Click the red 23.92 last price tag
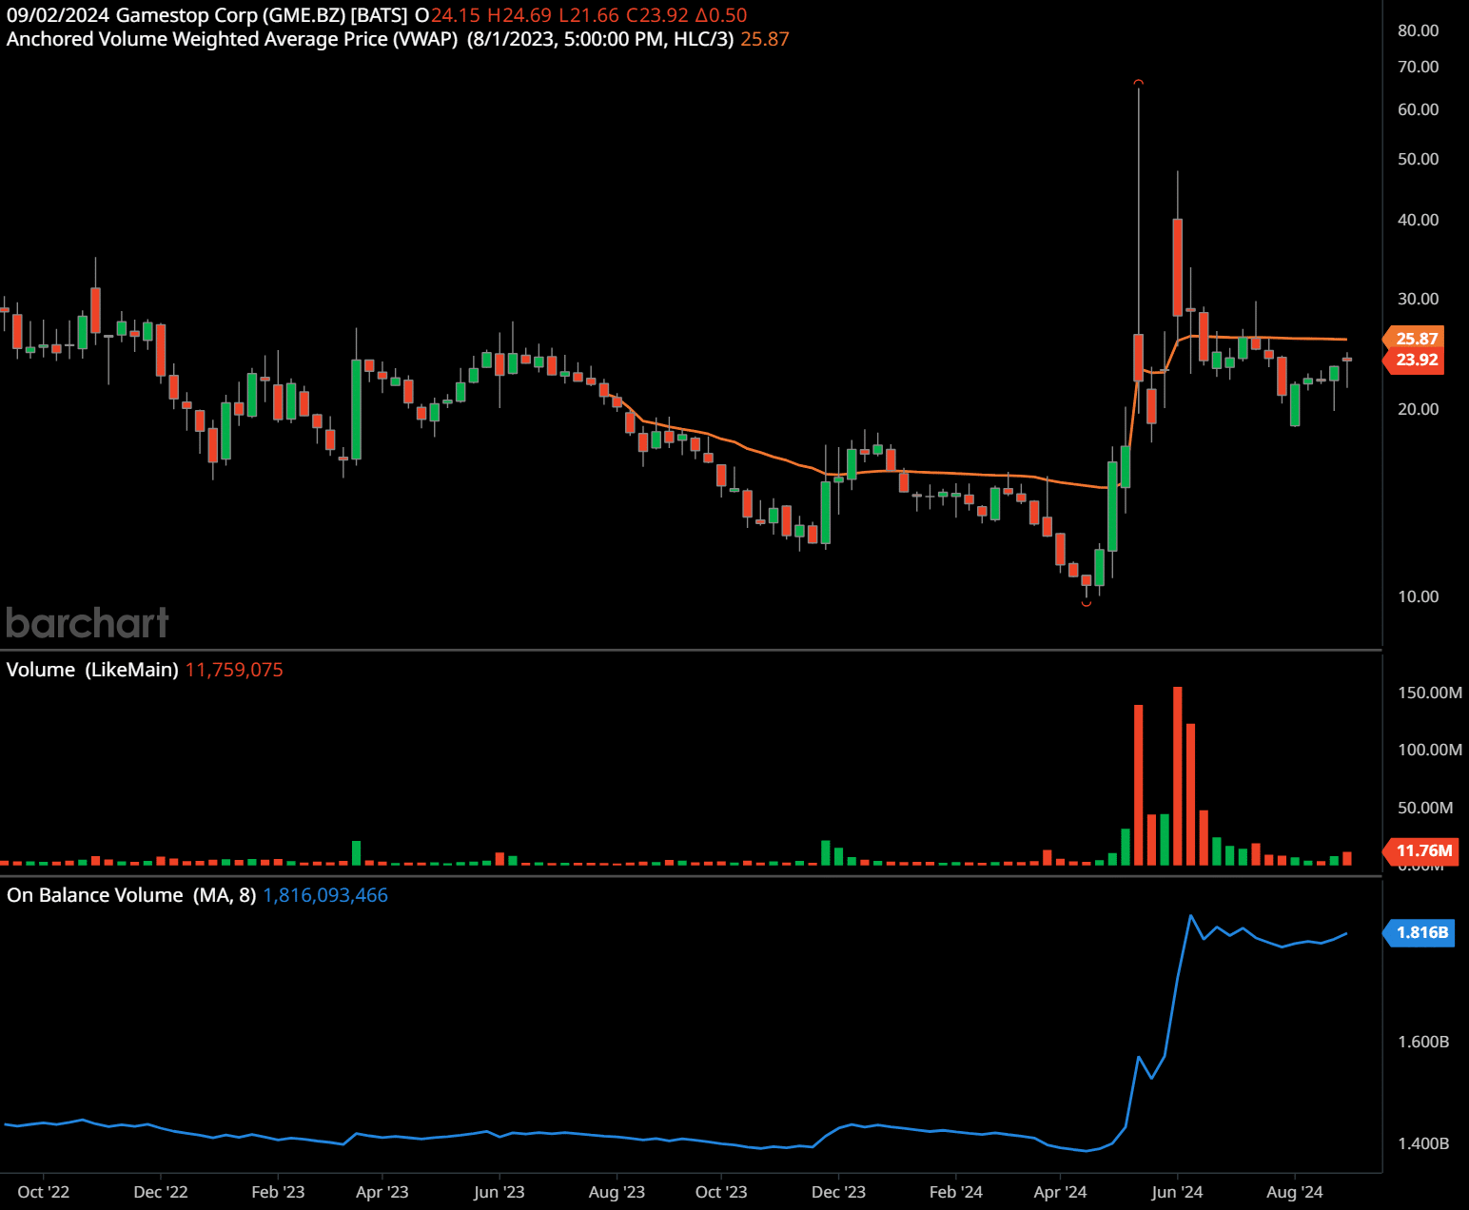The image size is (1469, 1210). click(1416, 360)
